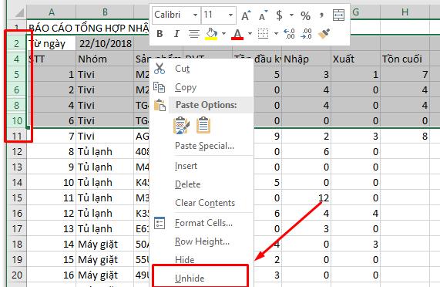
Task: Select row 20 header
Action: coord(16,275)
